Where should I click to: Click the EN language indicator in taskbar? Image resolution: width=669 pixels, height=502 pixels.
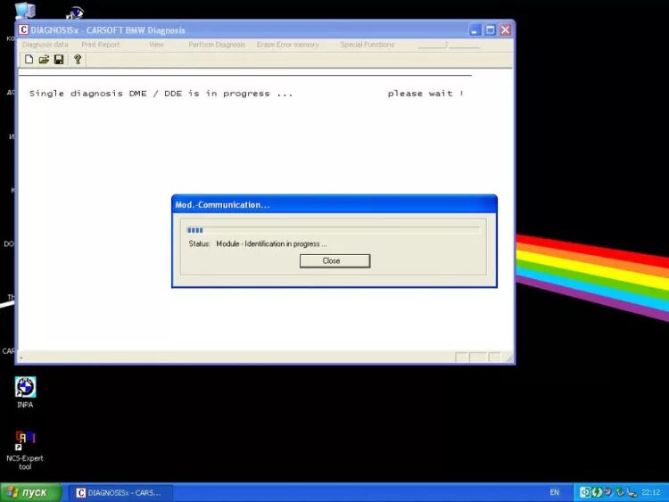pyautogui.click(x=554, y=492)
